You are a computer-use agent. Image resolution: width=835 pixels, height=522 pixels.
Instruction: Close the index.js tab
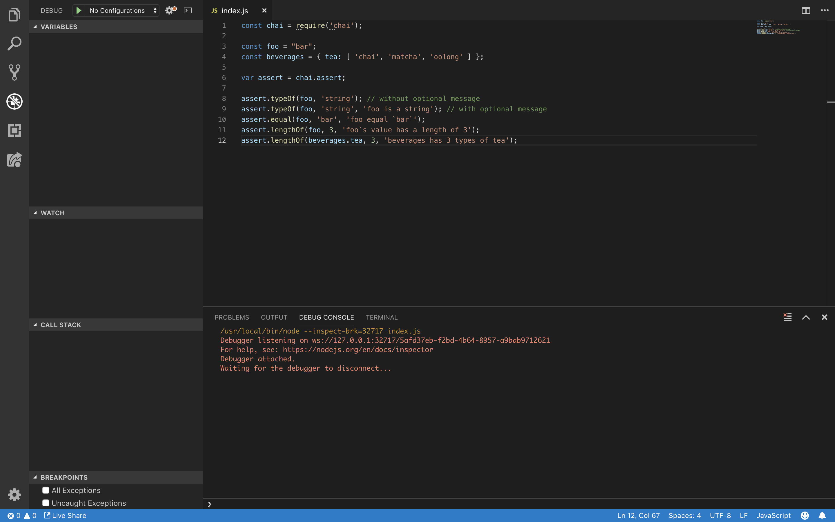[264, 10]
